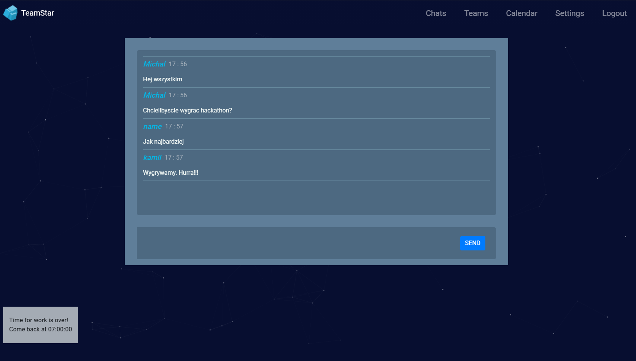This screenshot has height=361, width=636.
Task: Open the Calendar view
Action: (x=522, y=13)
